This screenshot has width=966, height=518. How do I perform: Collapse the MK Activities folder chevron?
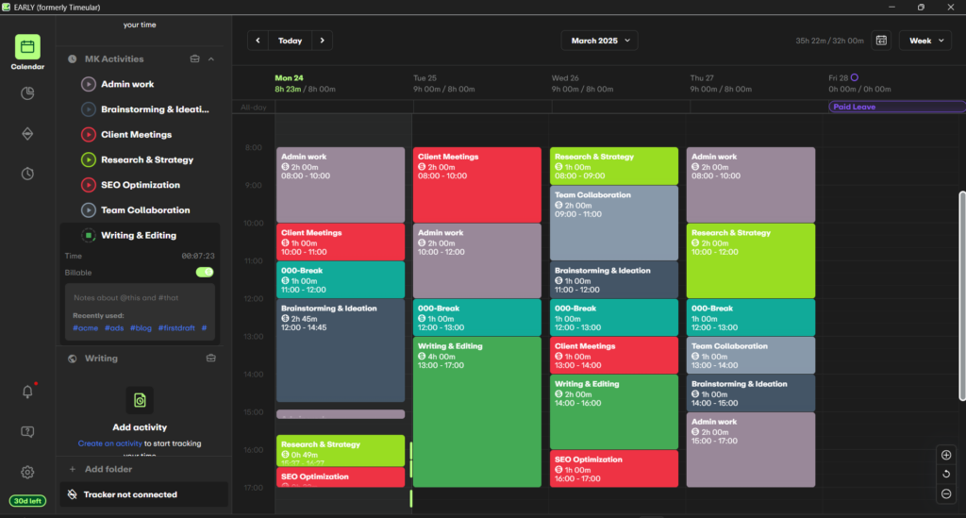tap(211, 59)
